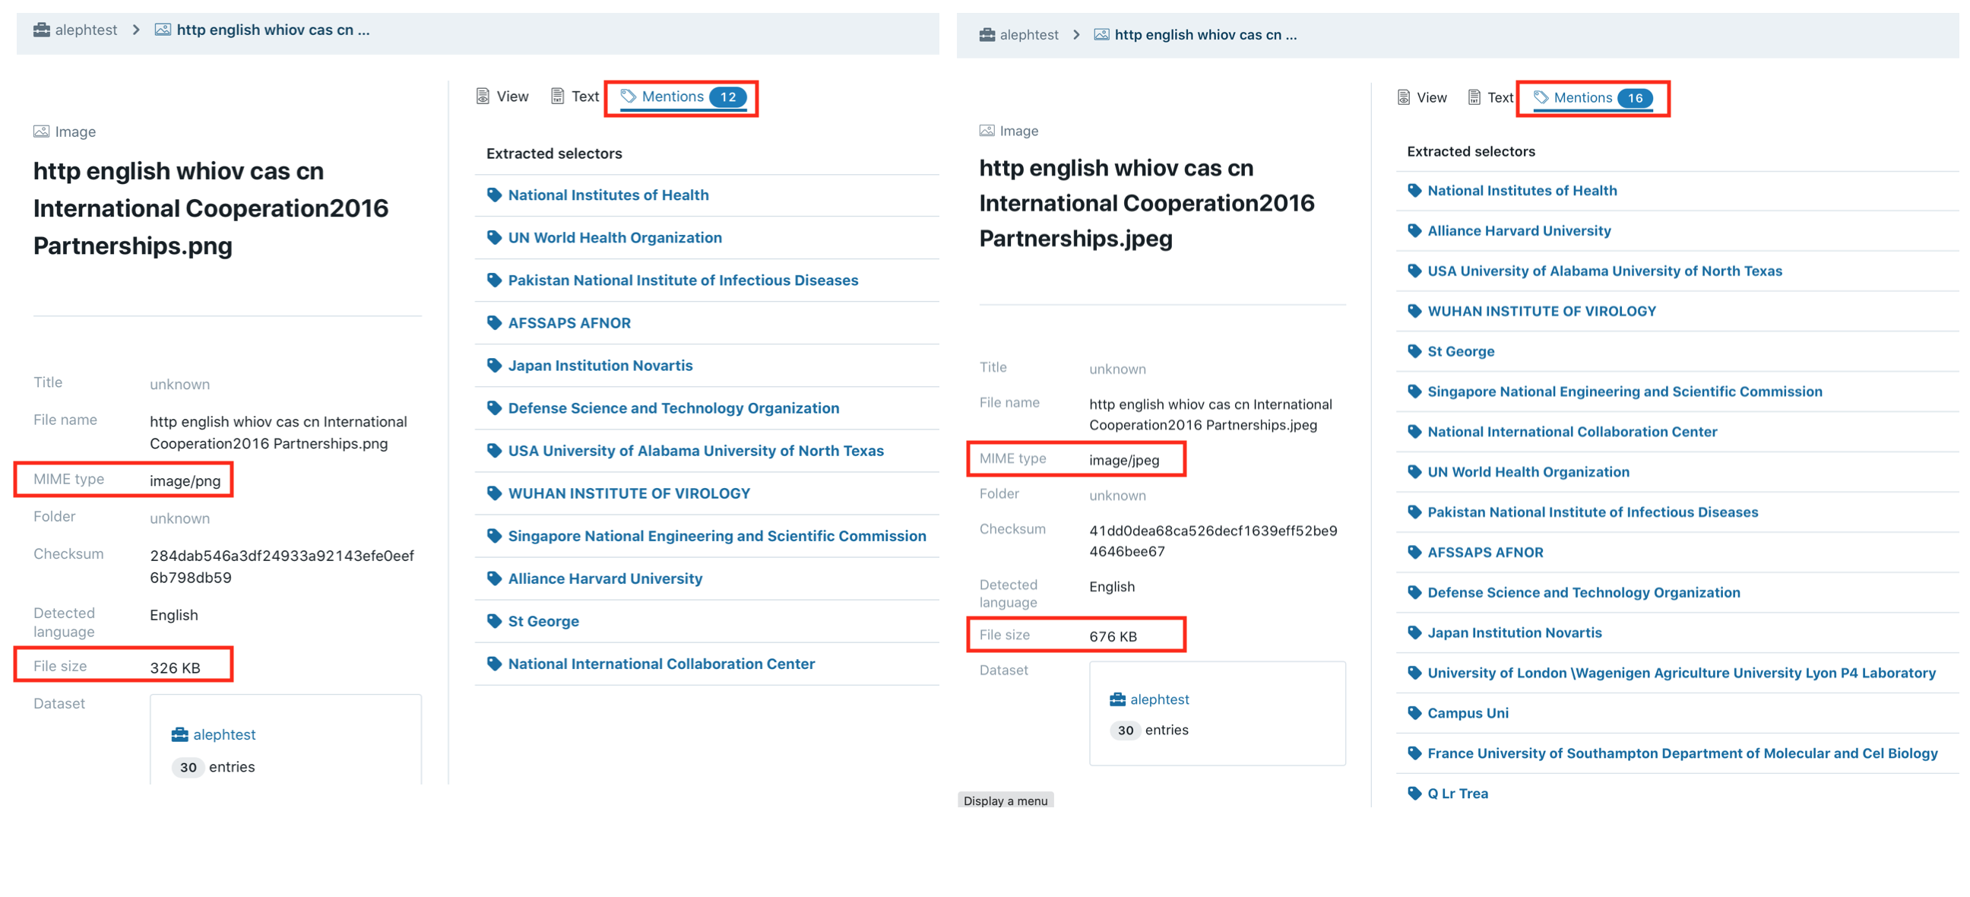Viewport: 1970px width, 897px height.
Task: Click the Text tab page icon
Action: tap(556, 96)
